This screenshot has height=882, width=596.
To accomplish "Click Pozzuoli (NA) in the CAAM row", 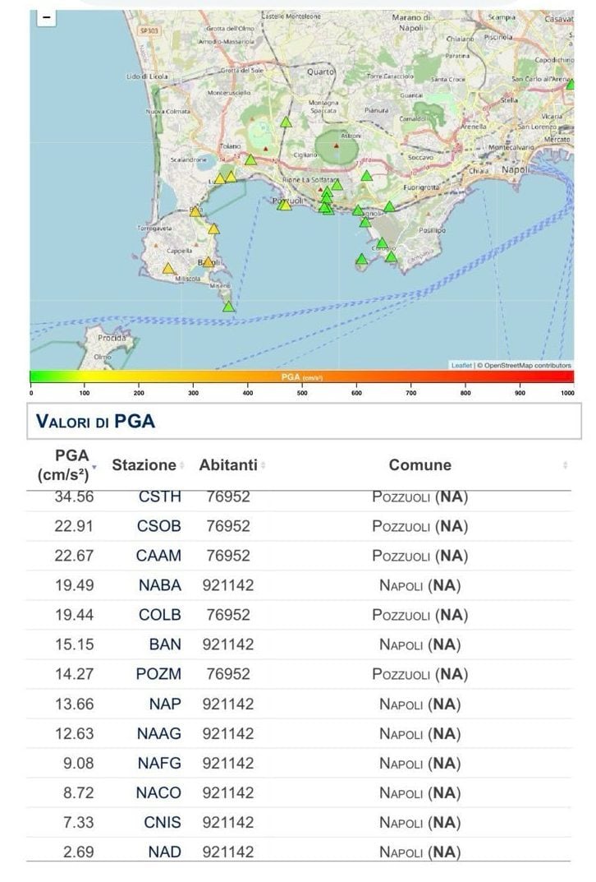I will tap(419, 556).
